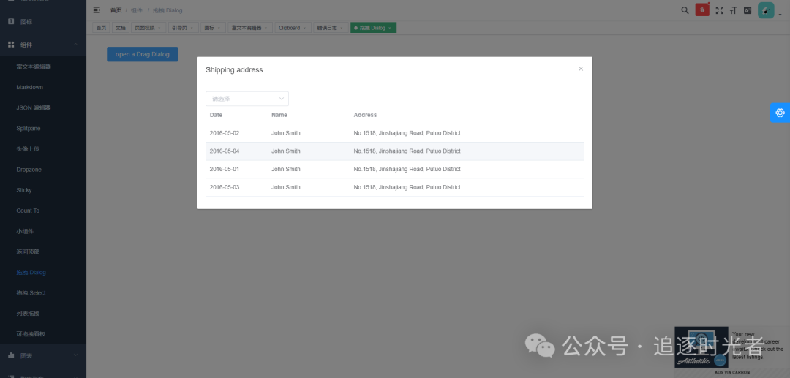This screenshot has width=790, height=378.
Task: Close the Shipping address dialog
Action: 581,69
